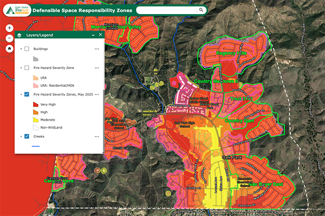
Task: Click the zoom in plus button
Action: (9, 28)
